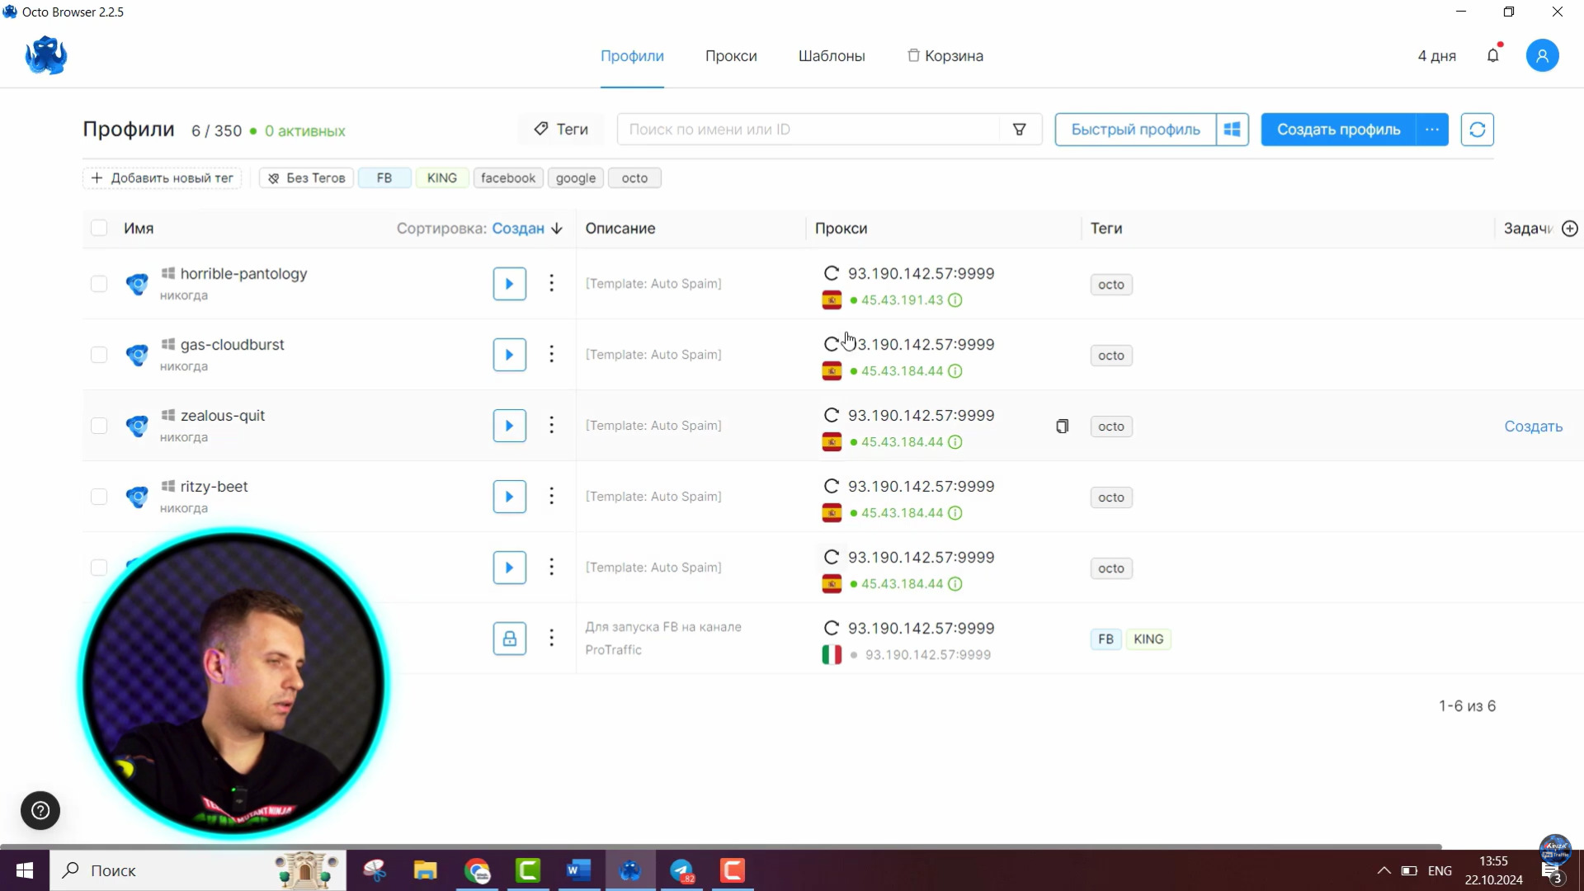
Task: Open Telegram from the taskbar
Action: coord(681,870)
